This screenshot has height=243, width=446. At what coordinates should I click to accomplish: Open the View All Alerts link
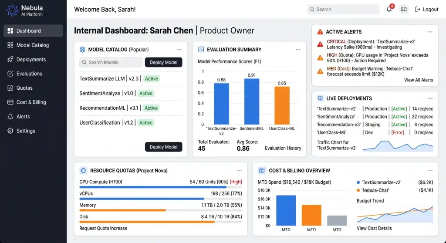click(419, 80)
